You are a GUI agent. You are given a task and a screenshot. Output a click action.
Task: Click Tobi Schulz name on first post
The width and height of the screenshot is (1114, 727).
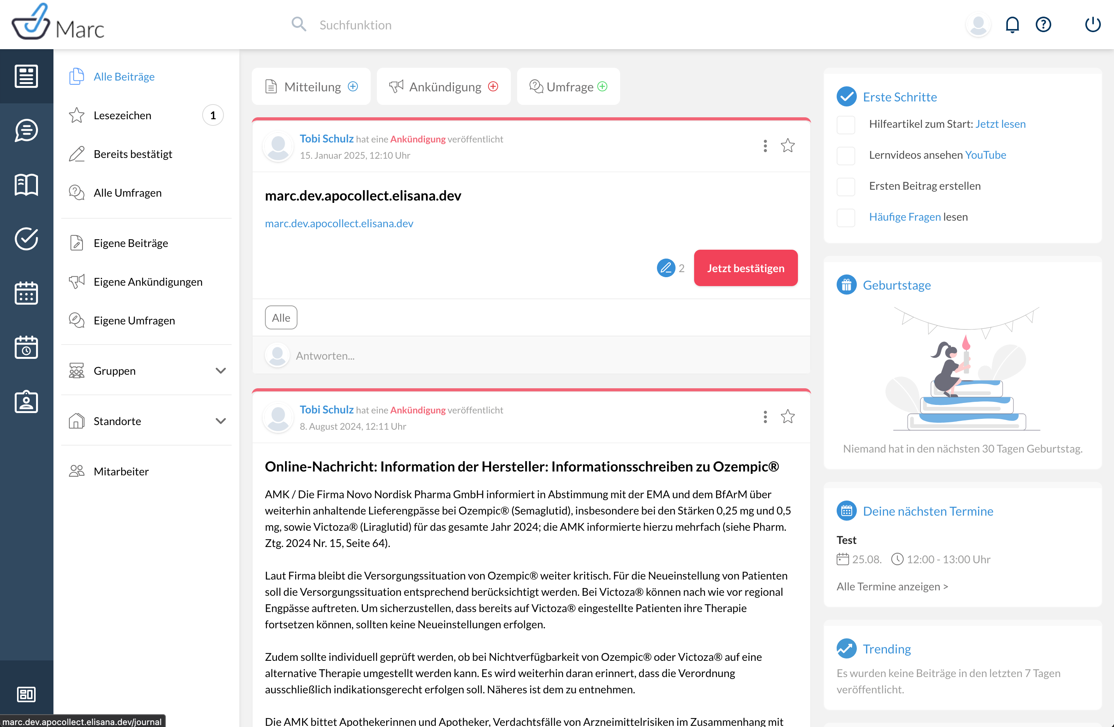326,139
